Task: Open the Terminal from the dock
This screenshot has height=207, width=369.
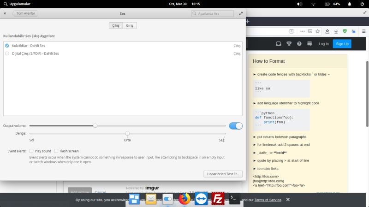Action: coord(234,199)
